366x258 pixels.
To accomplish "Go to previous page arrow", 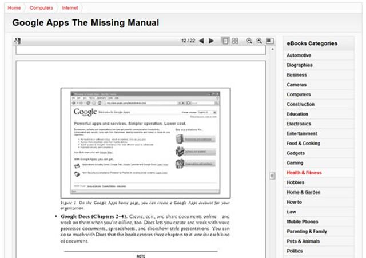I will point(201,41).
